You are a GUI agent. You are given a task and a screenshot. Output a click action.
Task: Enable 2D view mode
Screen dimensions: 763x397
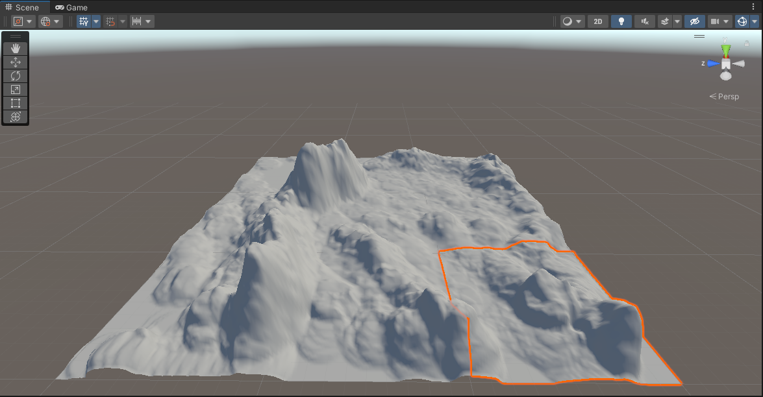pyautogui.click(x=597, y=21)
